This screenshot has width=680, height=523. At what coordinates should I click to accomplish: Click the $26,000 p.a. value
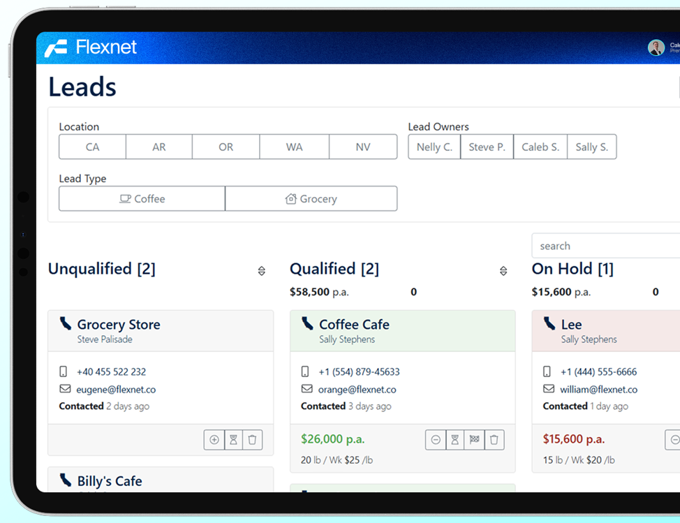(332, 439)
